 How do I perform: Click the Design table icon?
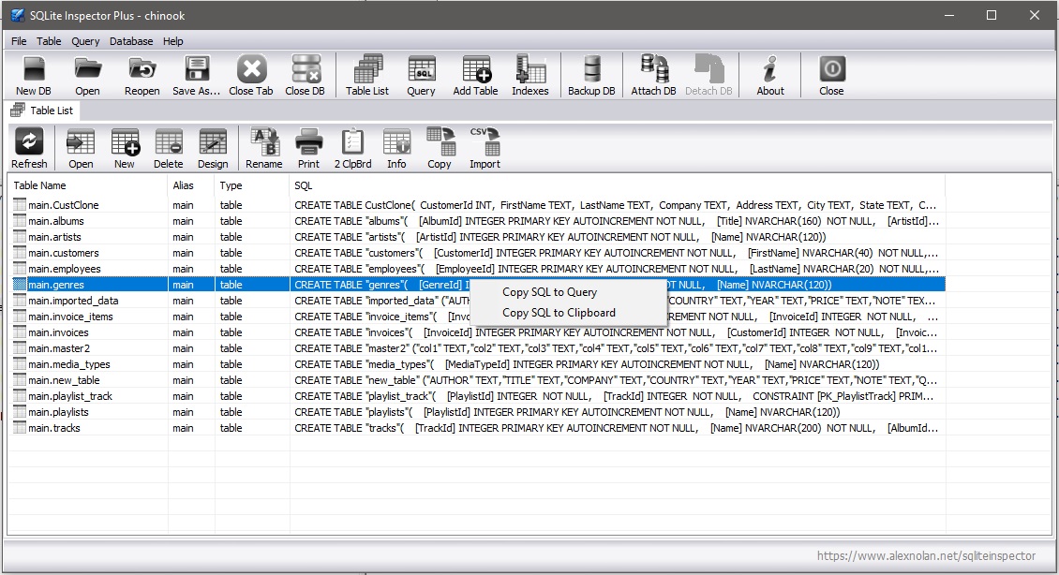213,149
